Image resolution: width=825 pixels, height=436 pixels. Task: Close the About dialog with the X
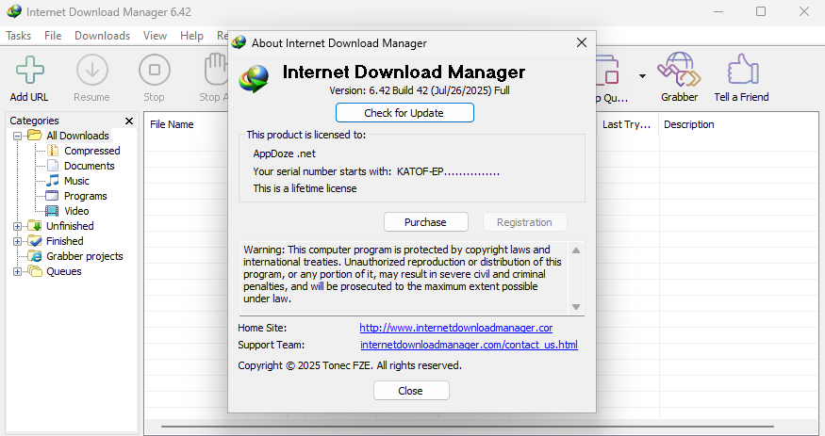coord(582,42)
